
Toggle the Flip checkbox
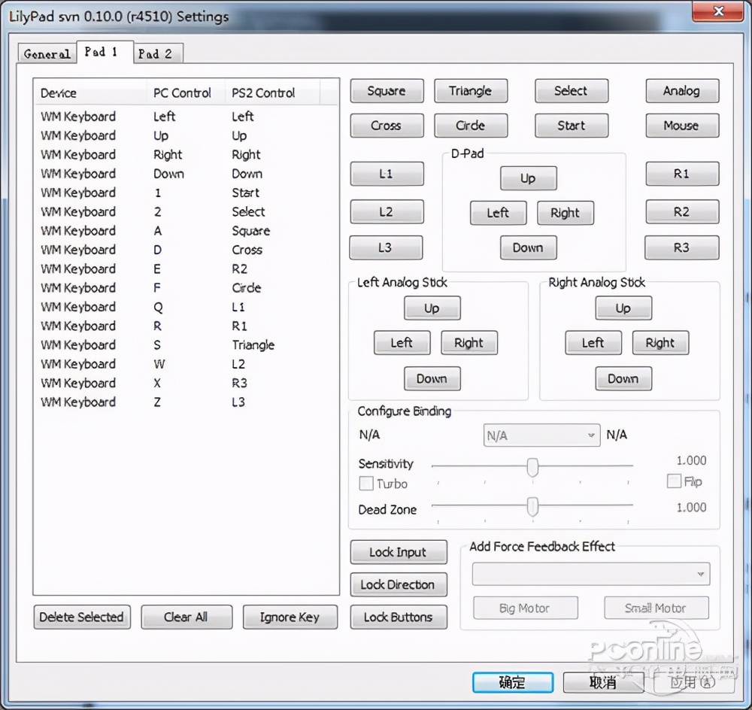674,481
